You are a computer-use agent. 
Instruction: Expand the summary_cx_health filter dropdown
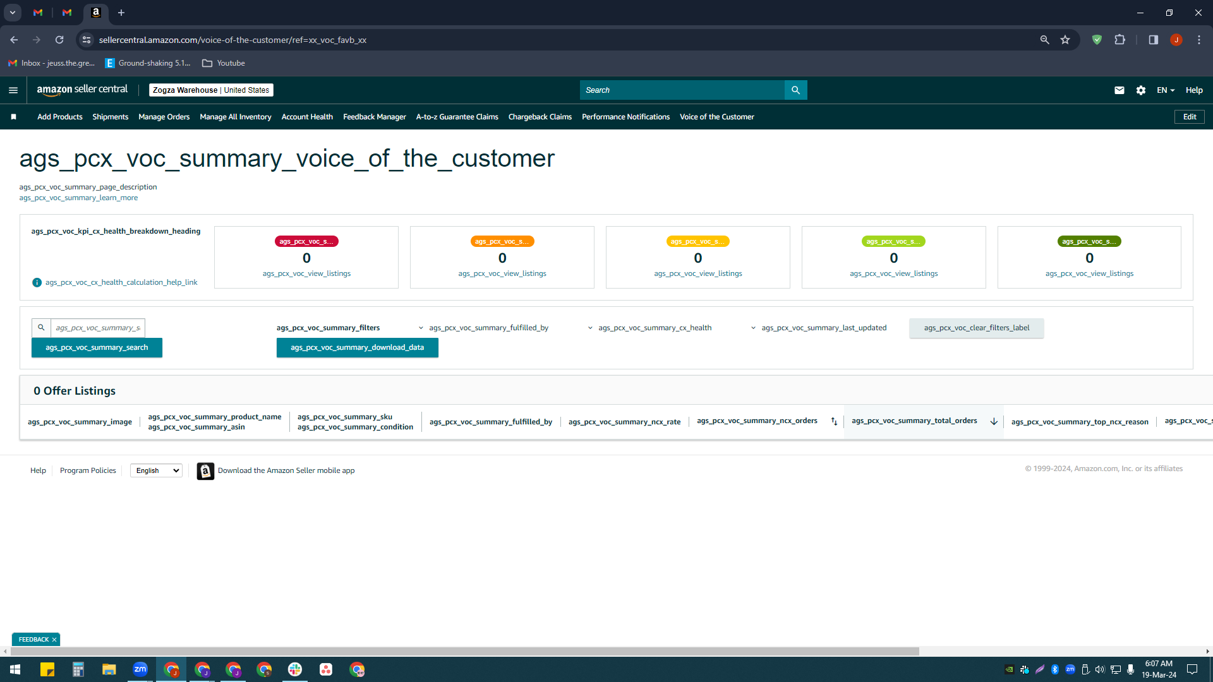tap(649, 328)
